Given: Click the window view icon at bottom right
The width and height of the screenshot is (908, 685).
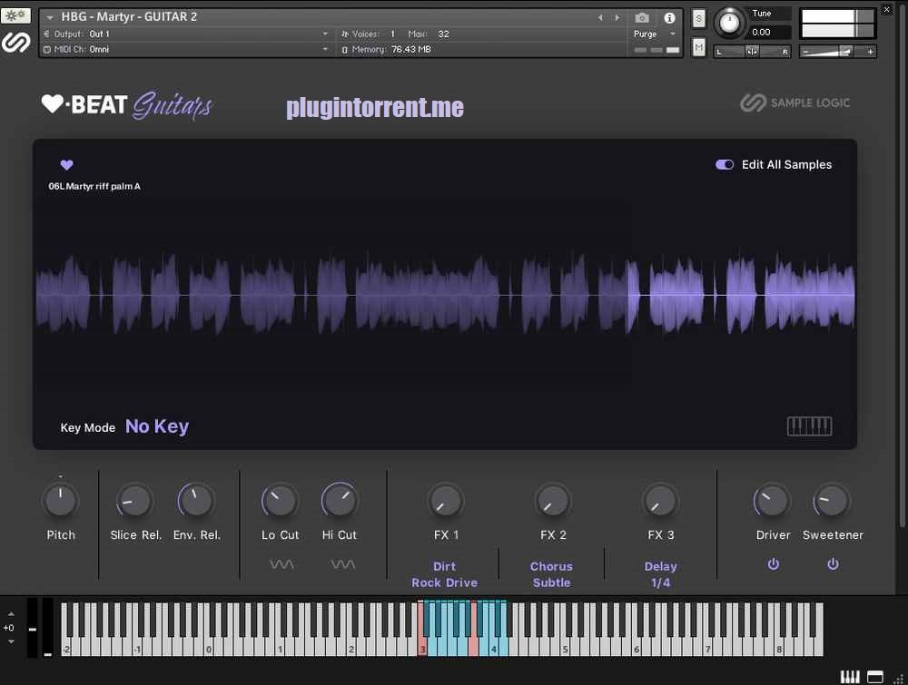Looking at the screenshot, I should point(875,676).
